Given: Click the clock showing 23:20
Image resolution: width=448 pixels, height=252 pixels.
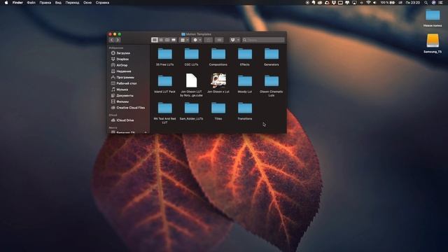Looking at the screenshot, I should pos(413,3).
